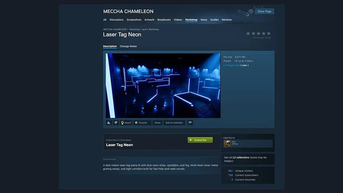Open the Reviews tab
The width and height of the screenshot is (343, 193).
click(x=226, y=20)
